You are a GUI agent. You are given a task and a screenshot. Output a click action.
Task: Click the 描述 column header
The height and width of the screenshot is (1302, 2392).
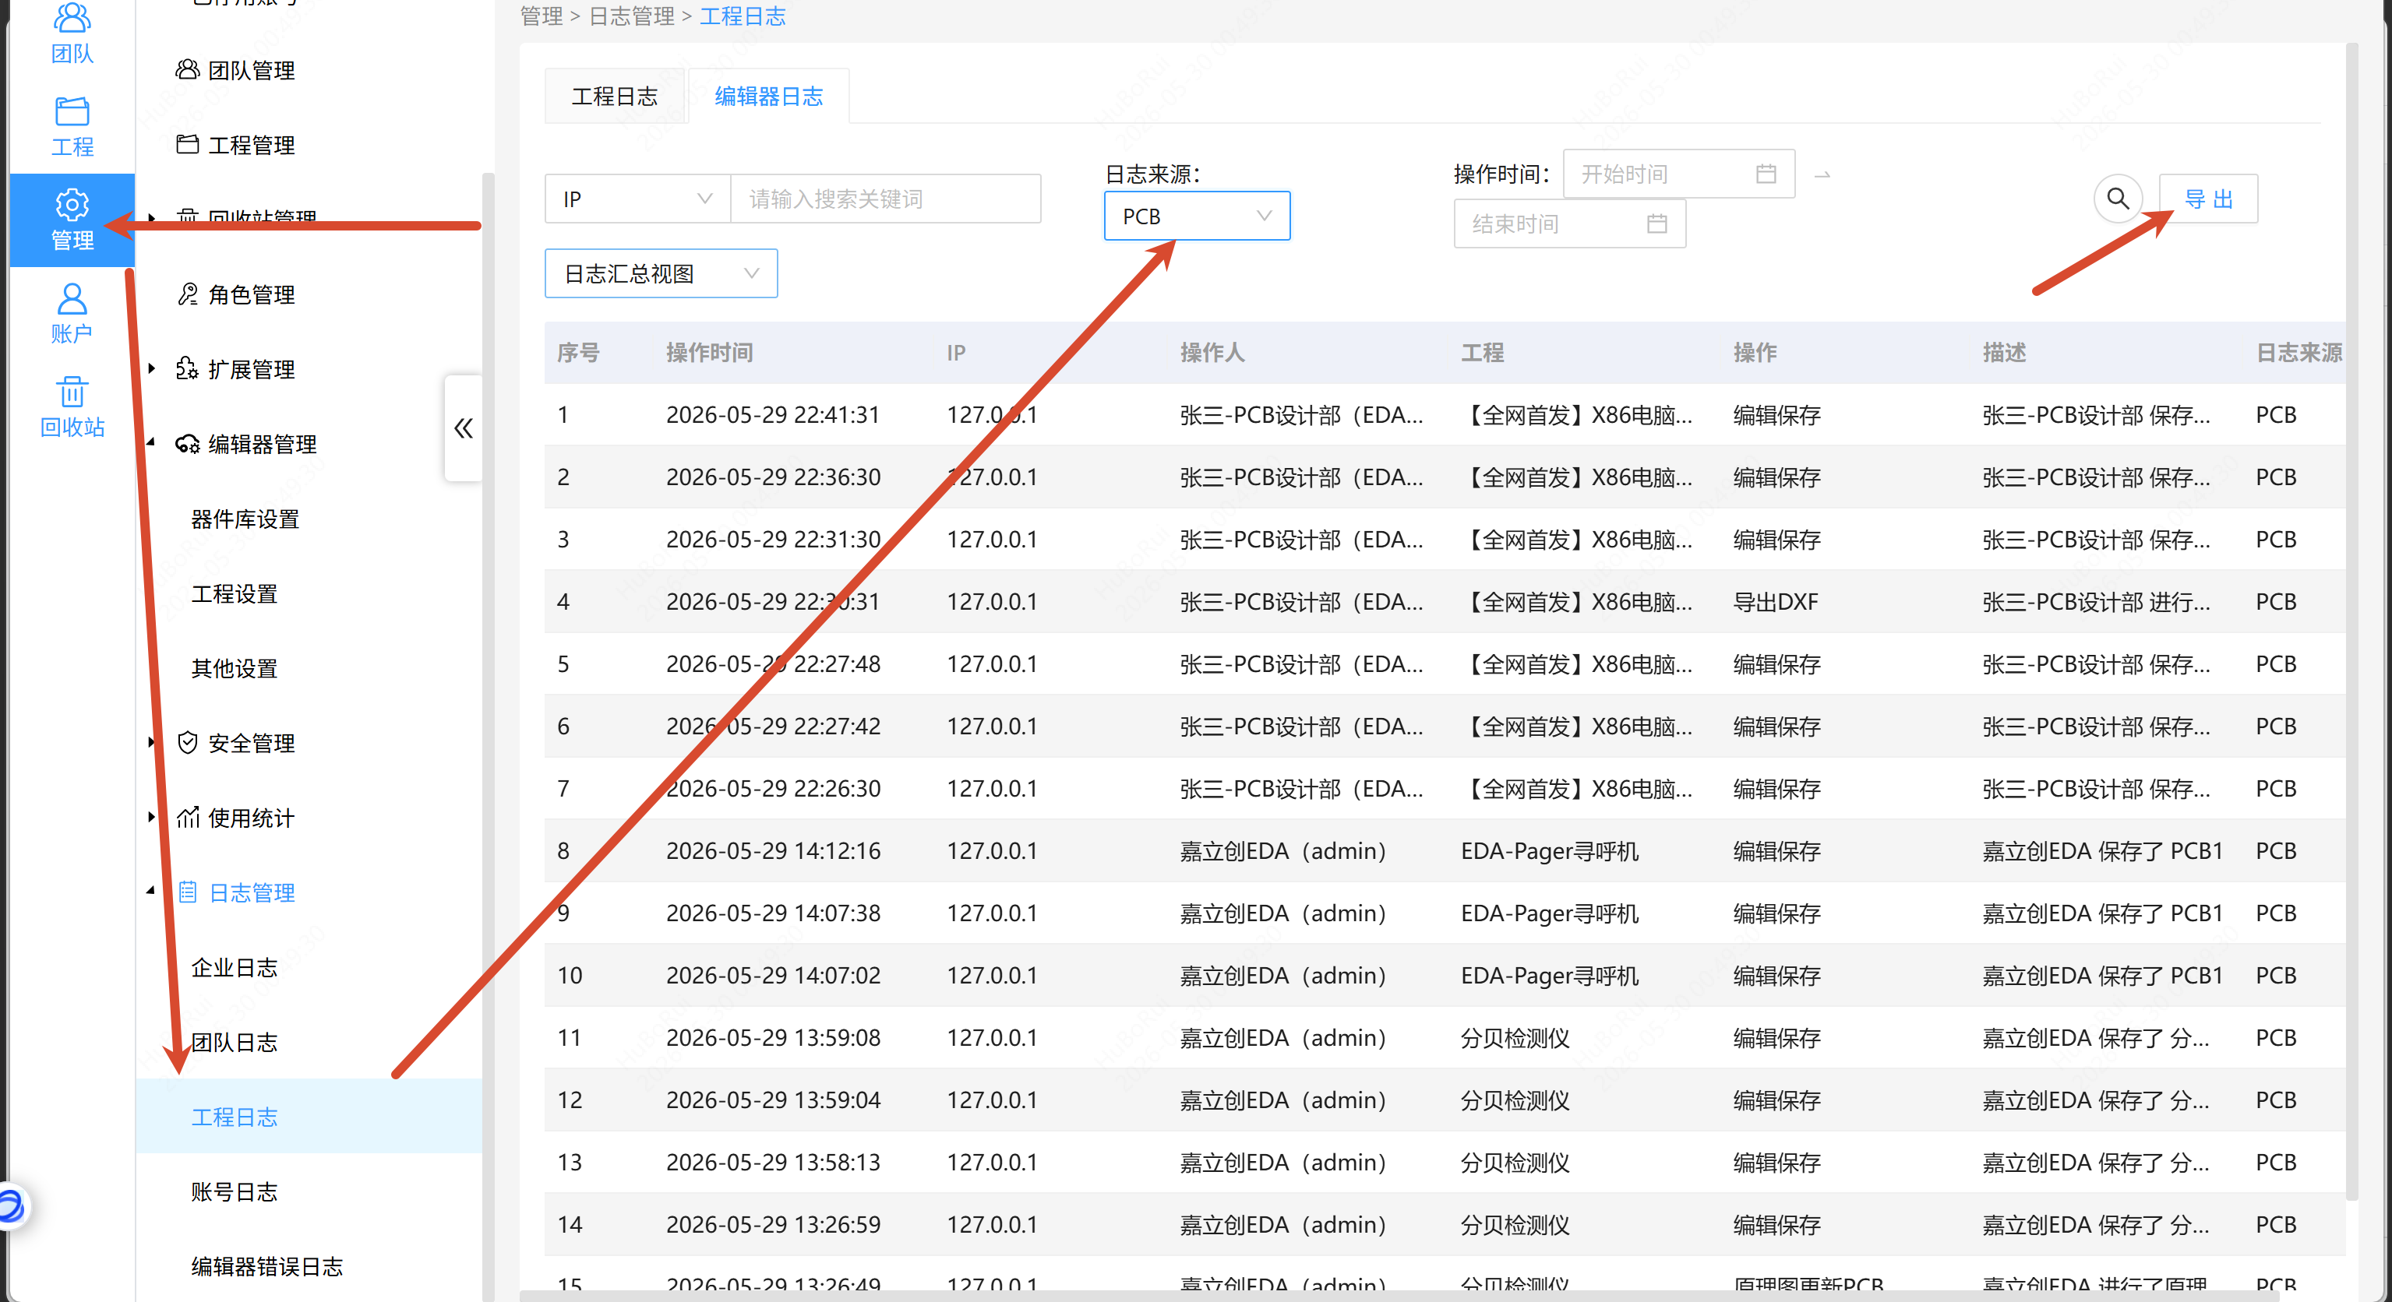pos(2004,353)
